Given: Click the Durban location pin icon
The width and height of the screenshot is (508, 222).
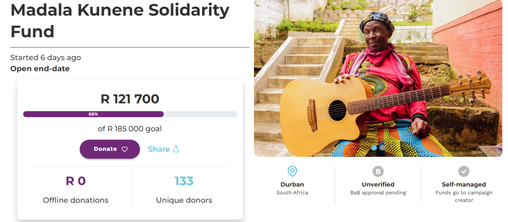Looking at the screenshot, I should tap(292, 171).
